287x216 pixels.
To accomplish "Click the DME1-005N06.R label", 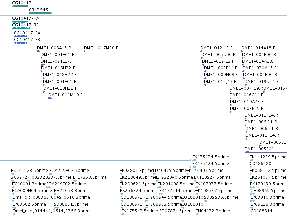I will 219,55.
